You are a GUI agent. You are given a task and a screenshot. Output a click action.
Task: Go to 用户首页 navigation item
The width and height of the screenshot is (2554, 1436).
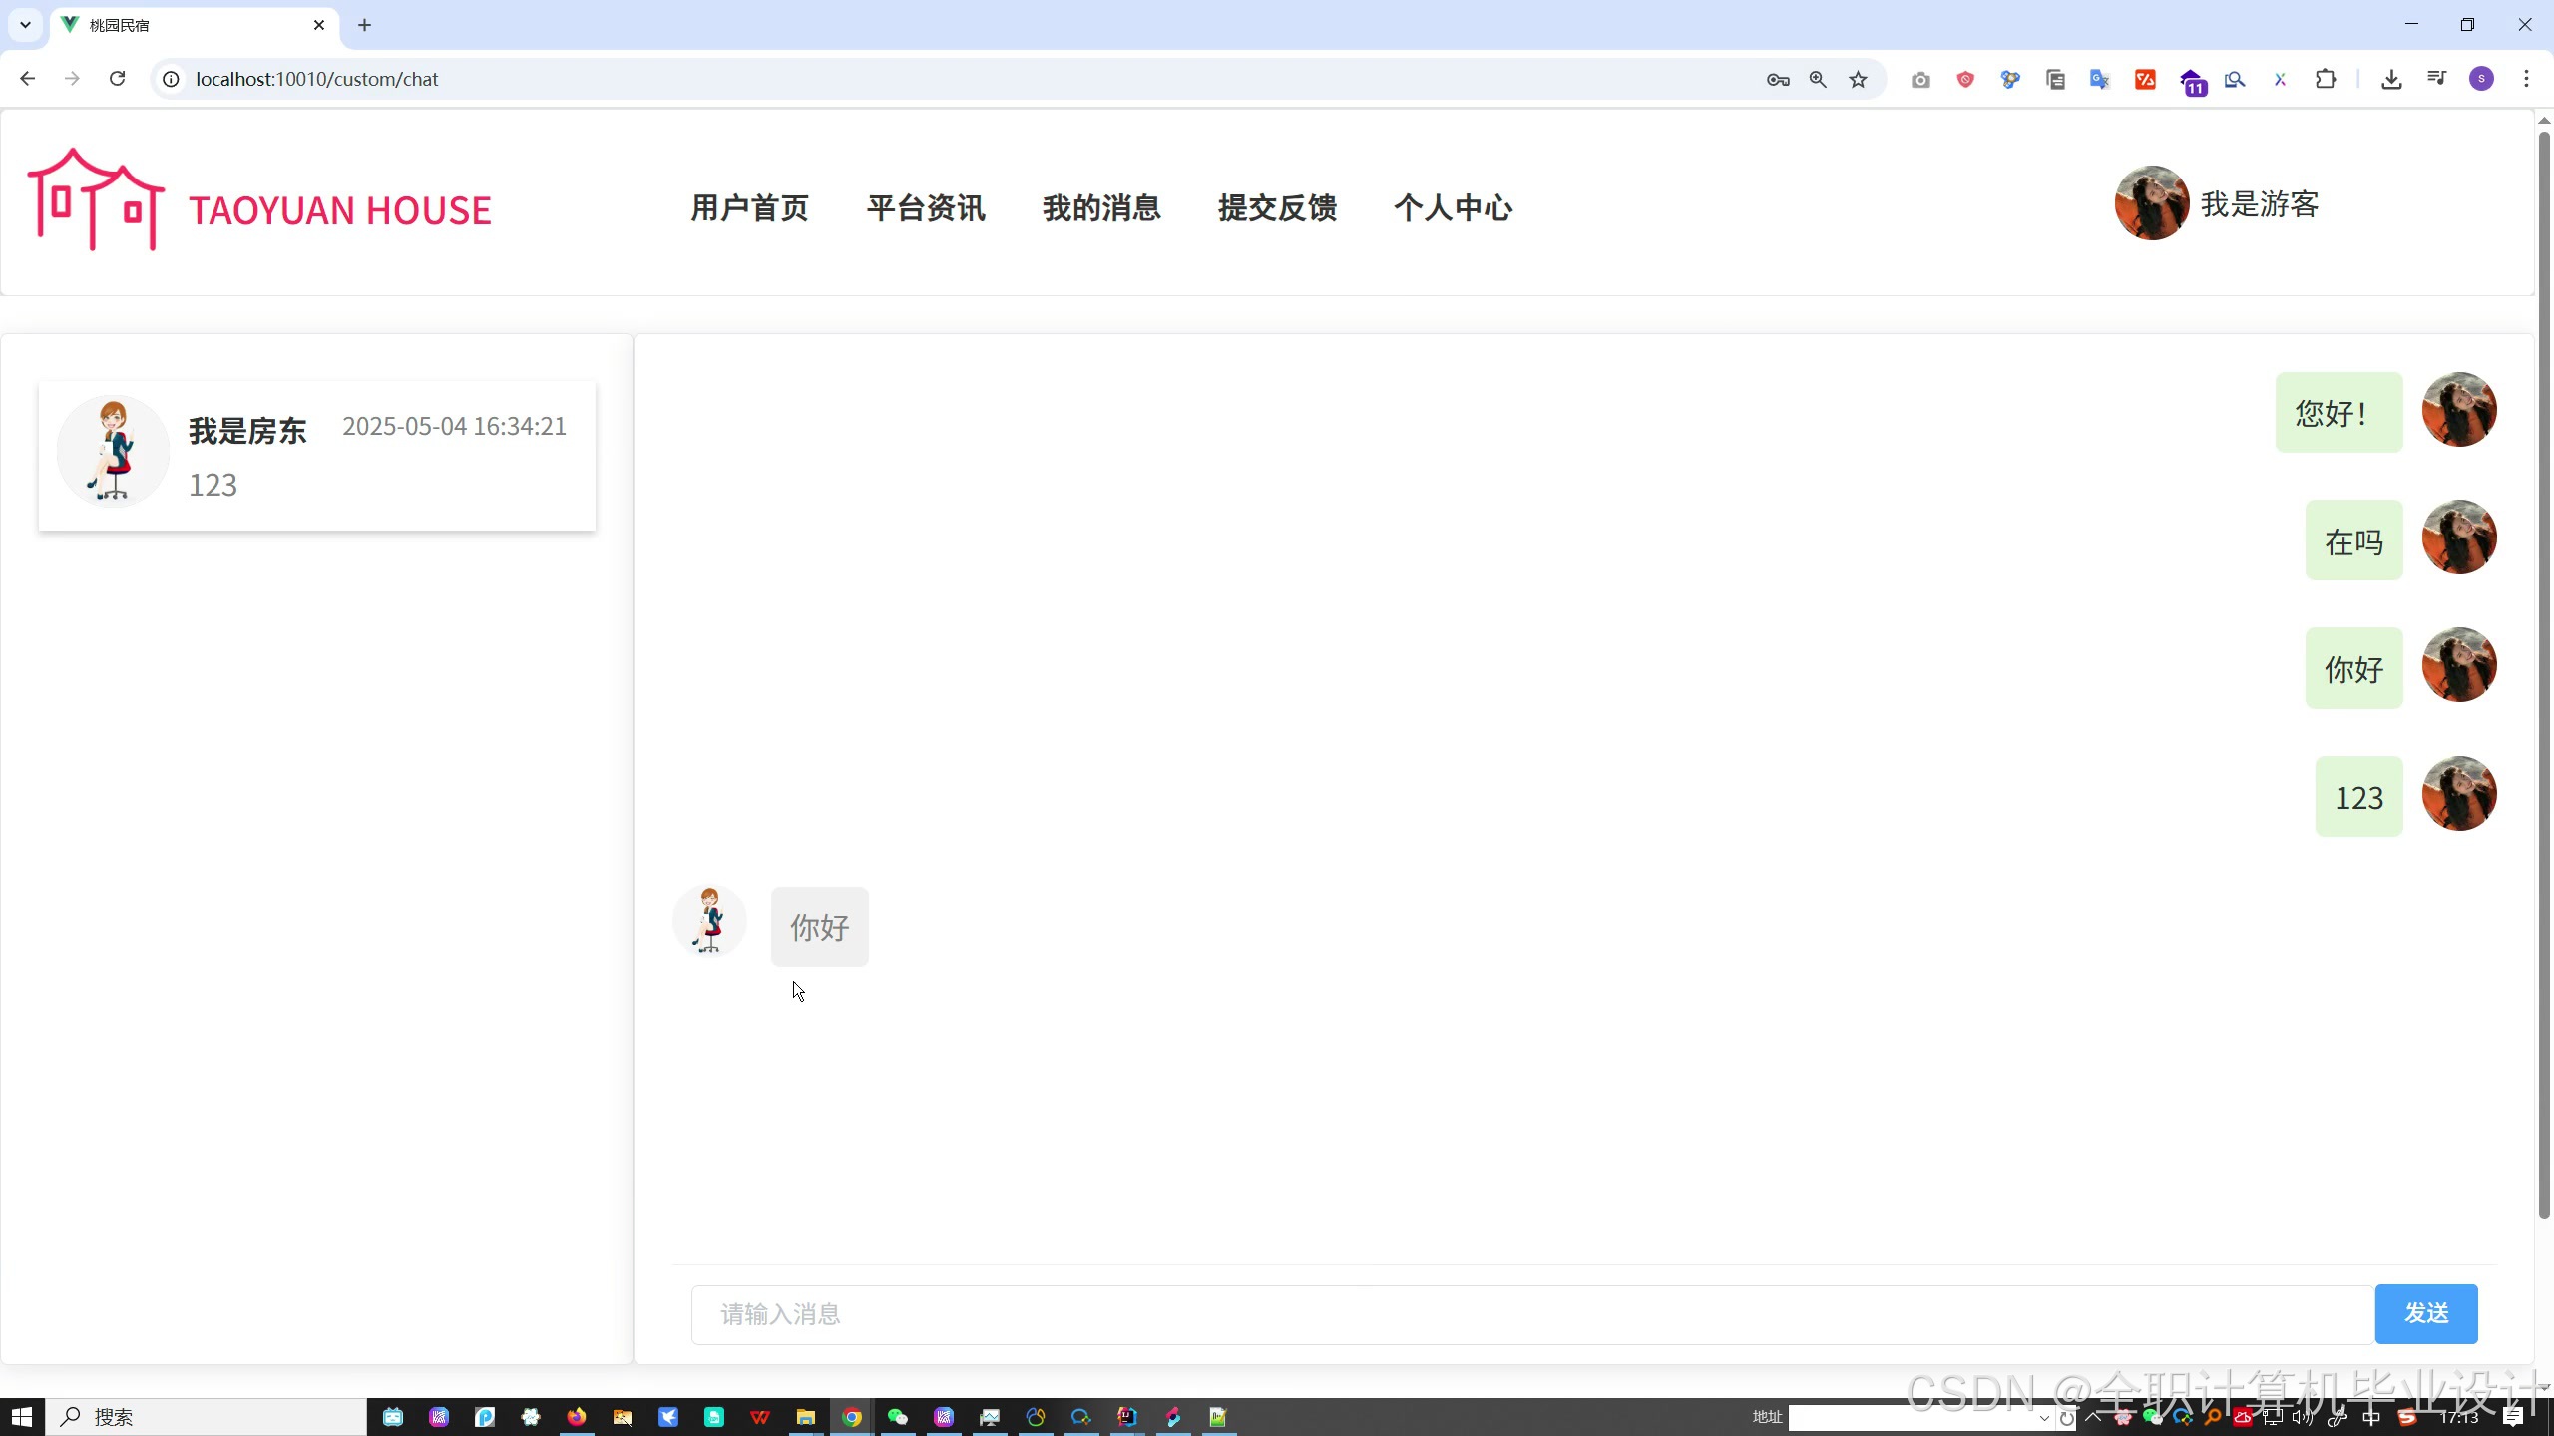pyautogui.click(x=749, y=207)
